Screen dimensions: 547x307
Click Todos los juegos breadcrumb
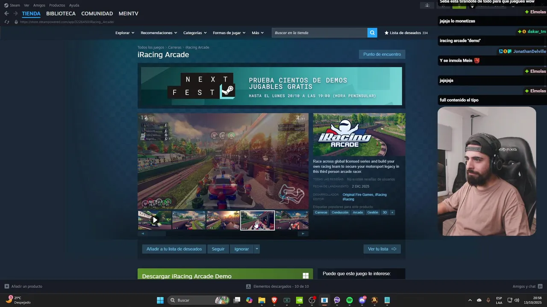coord(151,47)
